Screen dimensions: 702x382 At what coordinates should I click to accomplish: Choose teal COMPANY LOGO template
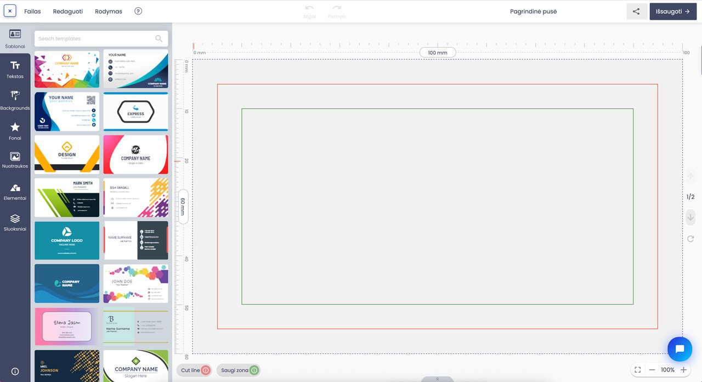pos(67,240)
